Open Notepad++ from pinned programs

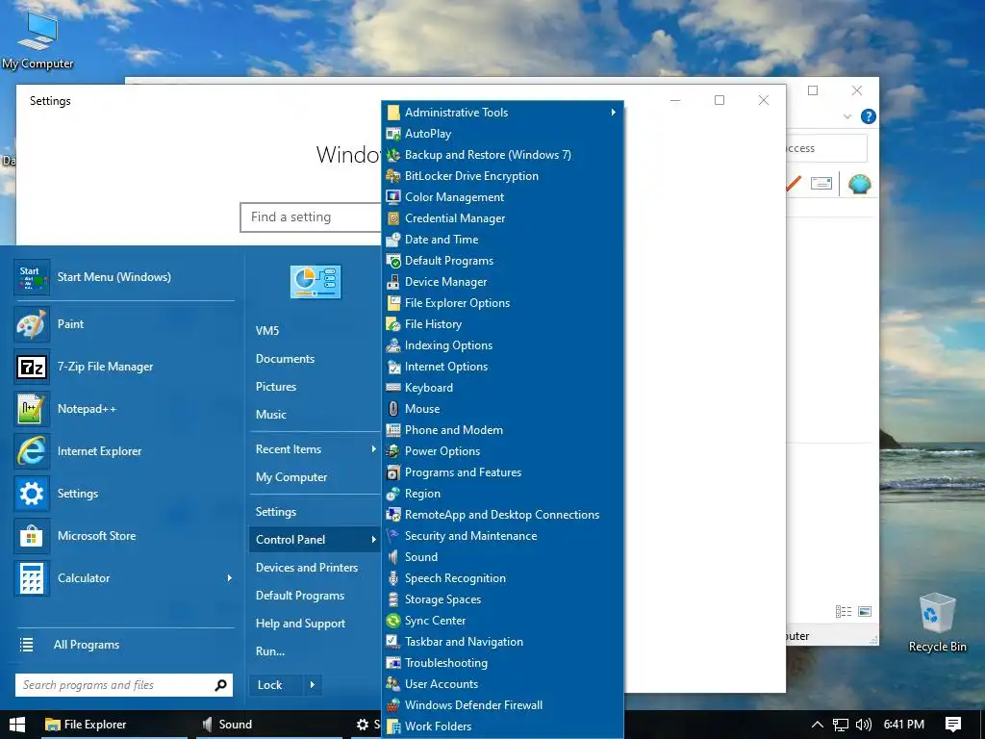[124, 408]
